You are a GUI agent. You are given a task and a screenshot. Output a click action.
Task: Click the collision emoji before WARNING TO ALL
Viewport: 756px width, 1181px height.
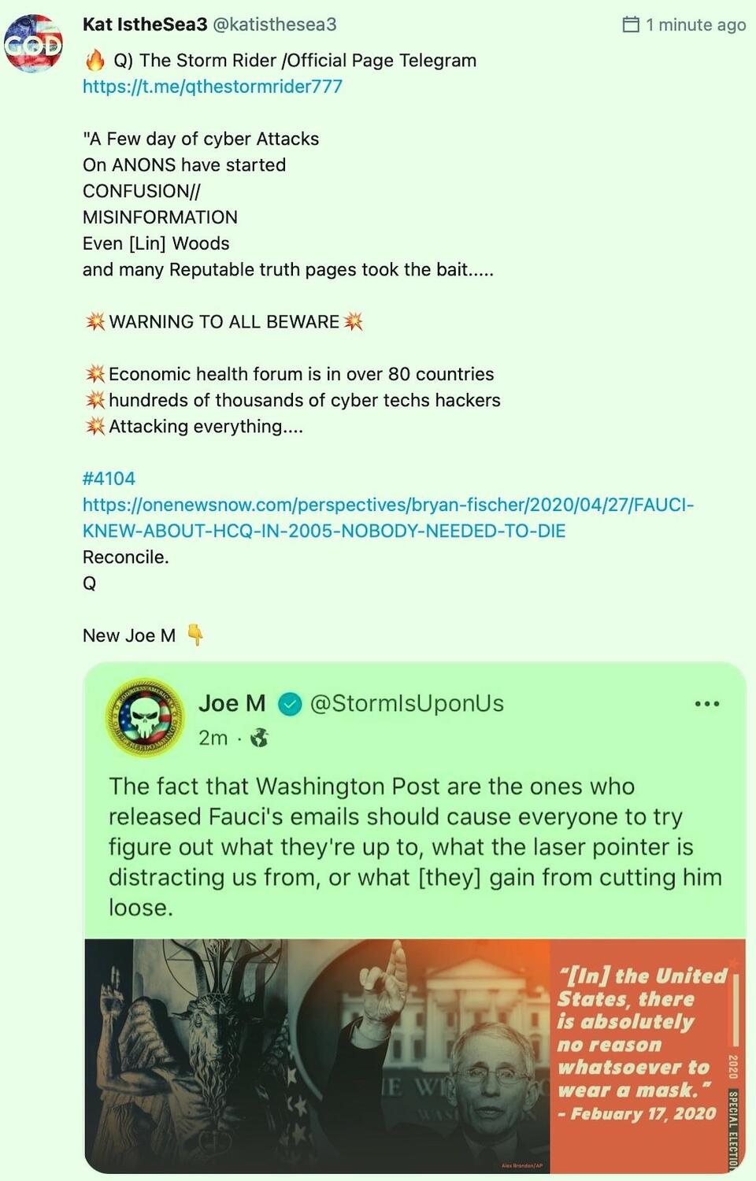tap(95, 322)
